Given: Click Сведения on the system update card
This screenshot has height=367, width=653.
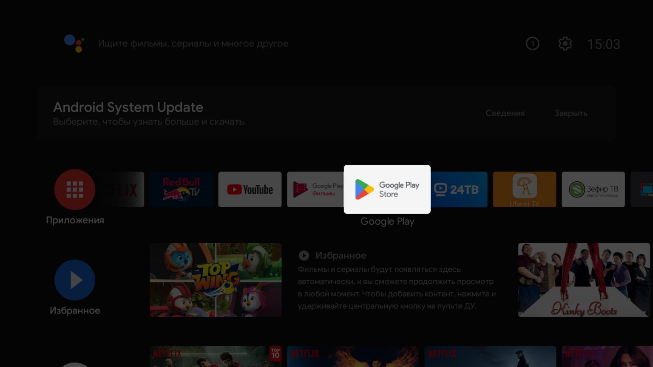Looking at the screenshot, I should click(505, 113).
